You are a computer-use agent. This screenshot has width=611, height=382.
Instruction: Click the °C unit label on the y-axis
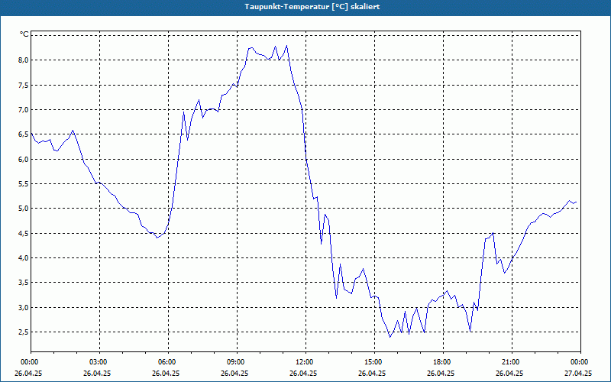24,34
